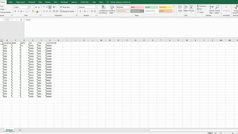238x134 pixels.
Task: Open the font name combo box
Action: tap(21, 7)
